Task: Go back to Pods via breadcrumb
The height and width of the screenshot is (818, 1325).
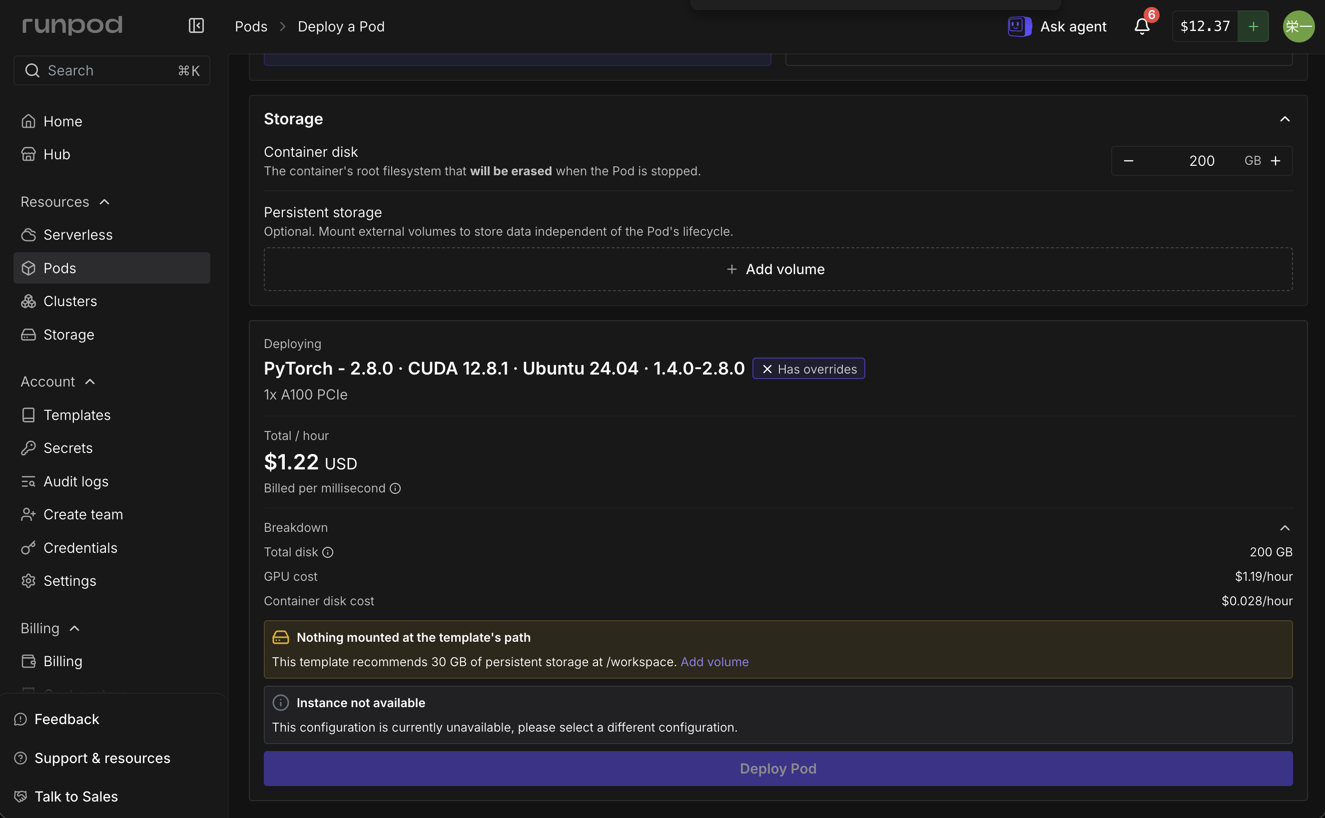Action: (x=251, y=26)
